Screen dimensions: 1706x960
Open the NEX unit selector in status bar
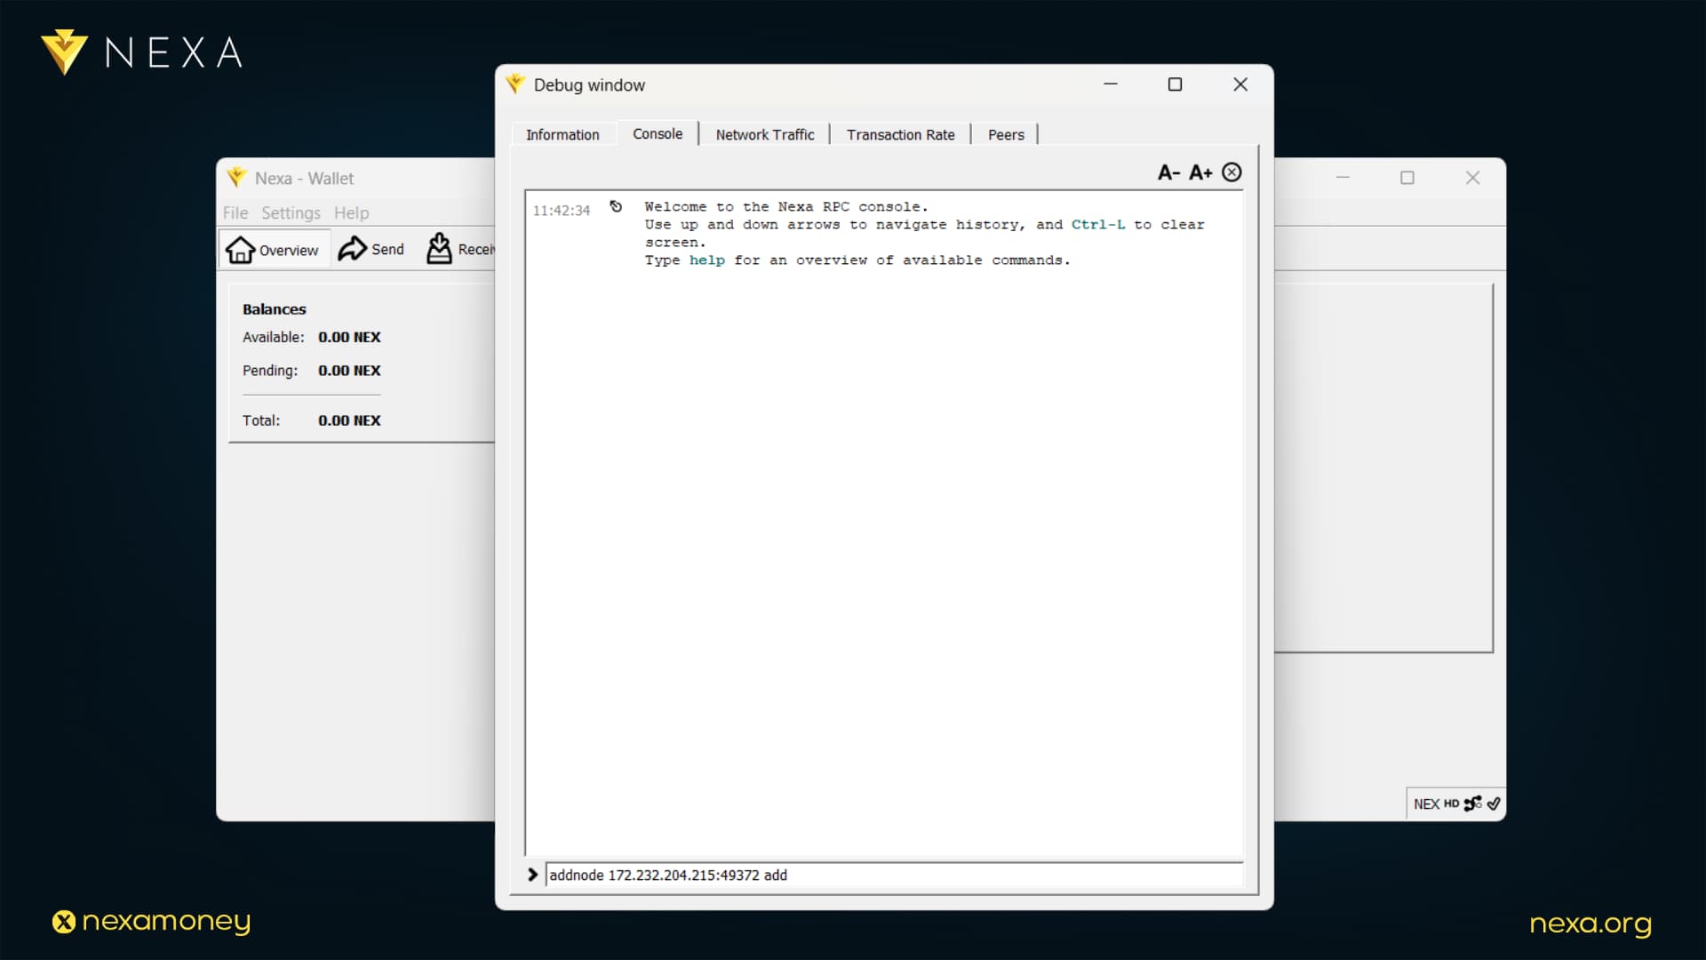(1426, 804)
